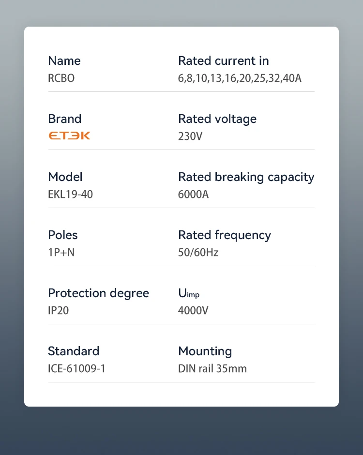Click the ETEK brand logo
The width and height of the screenshot is (363, 455).
point(69,136)
